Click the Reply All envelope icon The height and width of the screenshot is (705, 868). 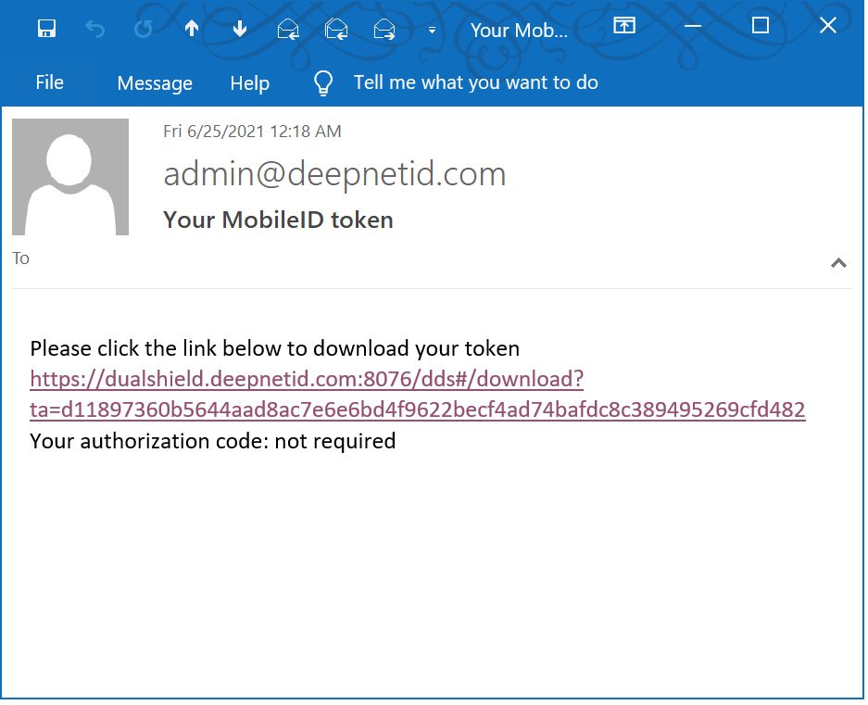pos(336,30)
